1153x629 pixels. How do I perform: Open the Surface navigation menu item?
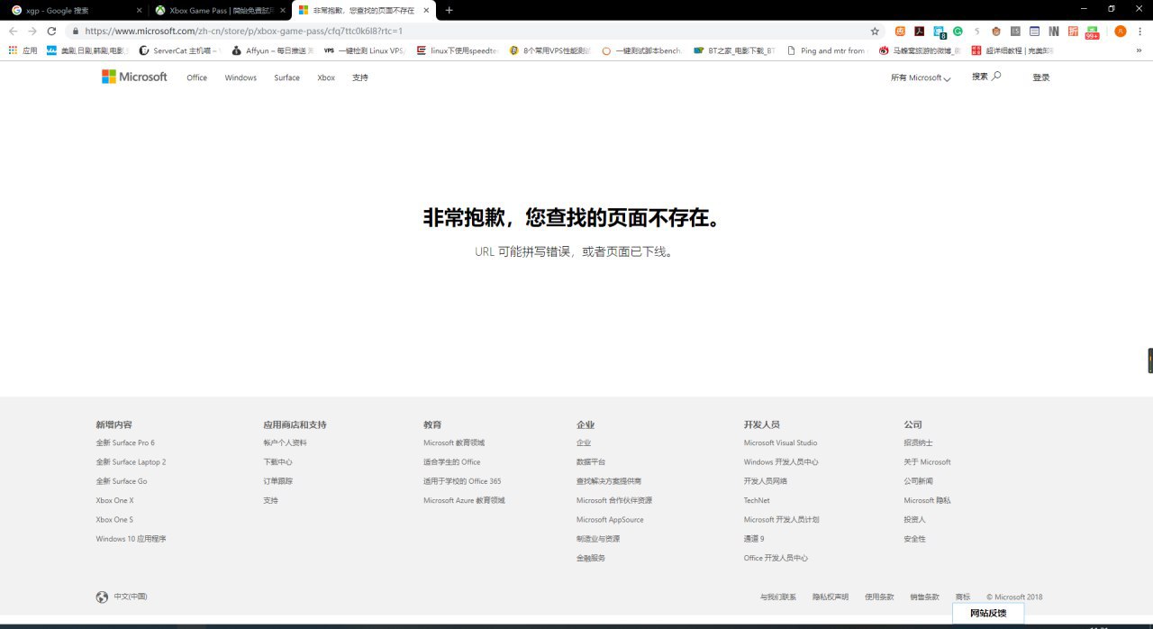pyautogui.click(x=286, y=77)
